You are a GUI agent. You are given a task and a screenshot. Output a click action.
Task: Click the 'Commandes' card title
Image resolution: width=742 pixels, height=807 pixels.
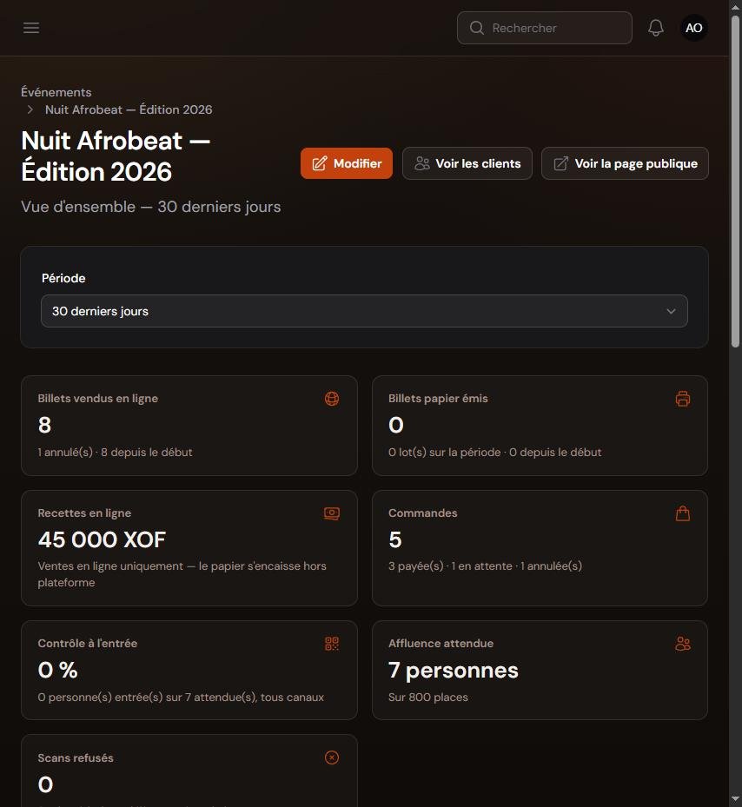point(423,513)
